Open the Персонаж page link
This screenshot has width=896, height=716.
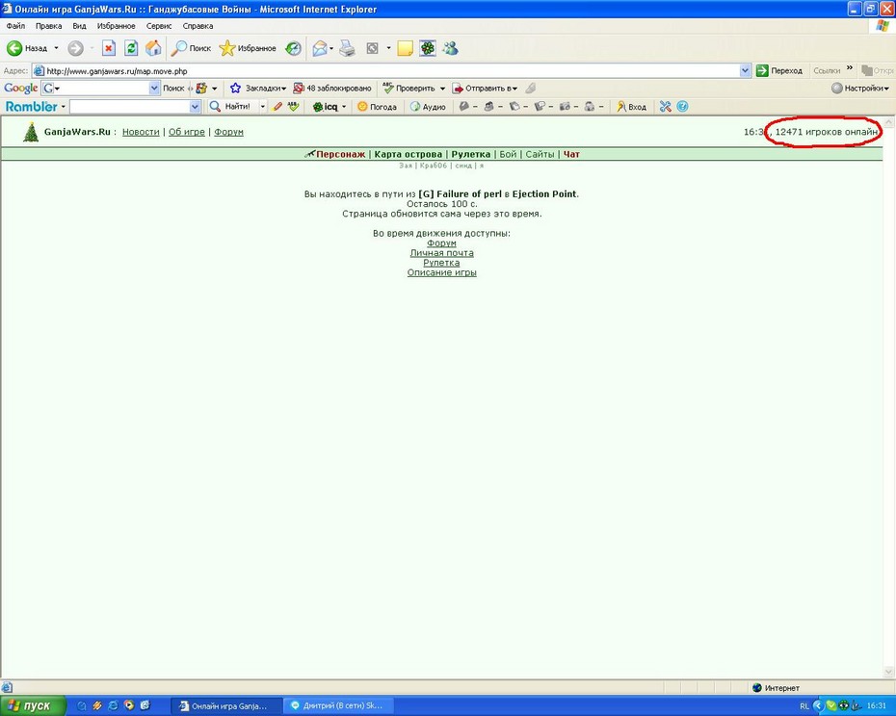point(340,154)
